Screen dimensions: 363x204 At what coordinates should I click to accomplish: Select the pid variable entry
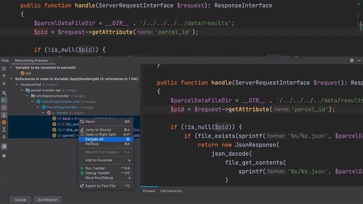pos(28,73)
